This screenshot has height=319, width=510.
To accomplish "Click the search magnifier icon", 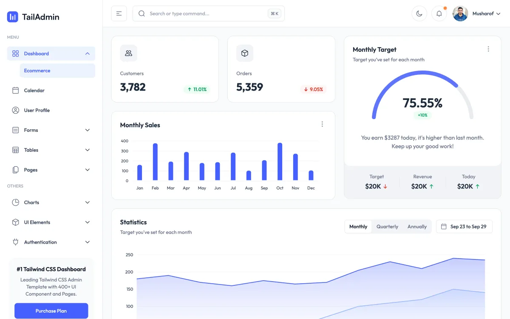I will pos(142,14).
